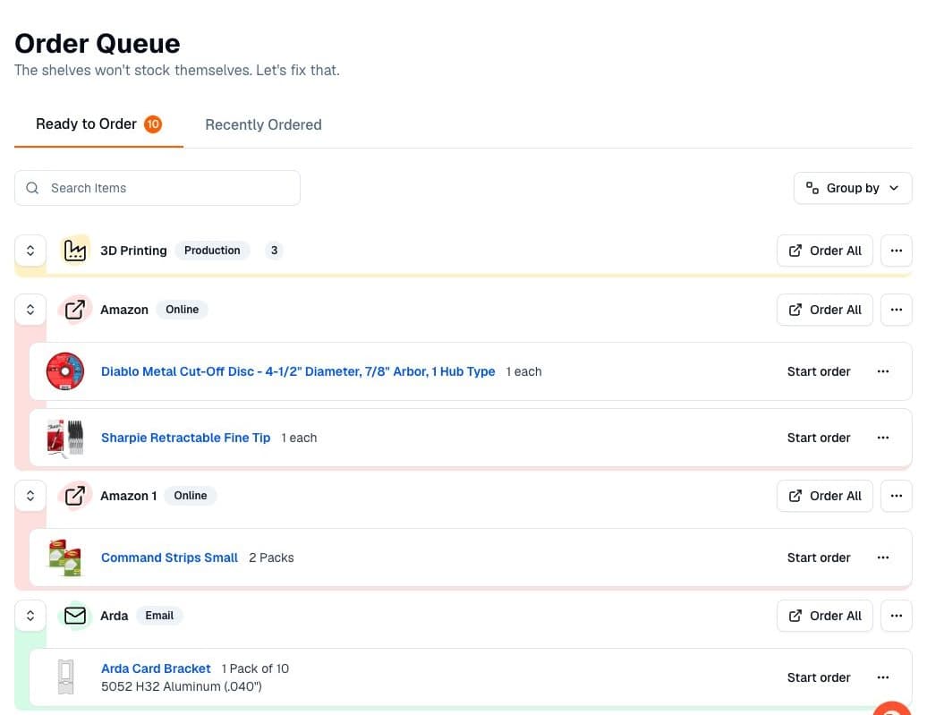Click the Amazon 1 external link icon

click(75, 496)
